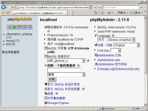
Task: Click the Add to Favorites icon
Action: click(x=8, y=13)
